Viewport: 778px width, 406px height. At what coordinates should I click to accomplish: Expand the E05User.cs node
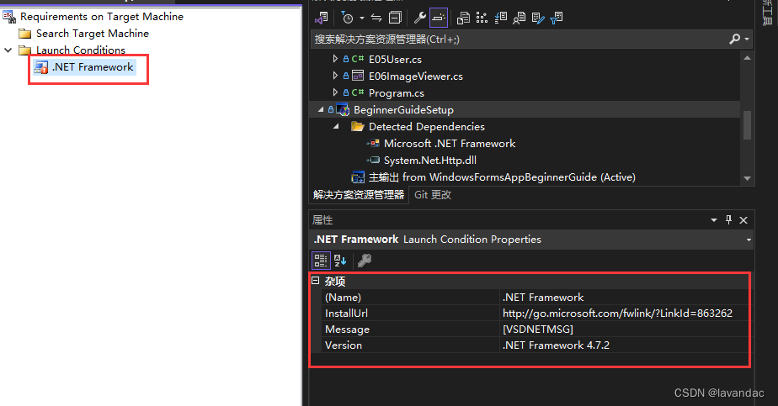[x=335, y=59]
